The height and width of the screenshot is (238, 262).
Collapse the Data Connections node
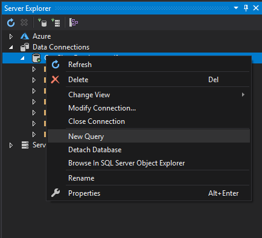11,47
